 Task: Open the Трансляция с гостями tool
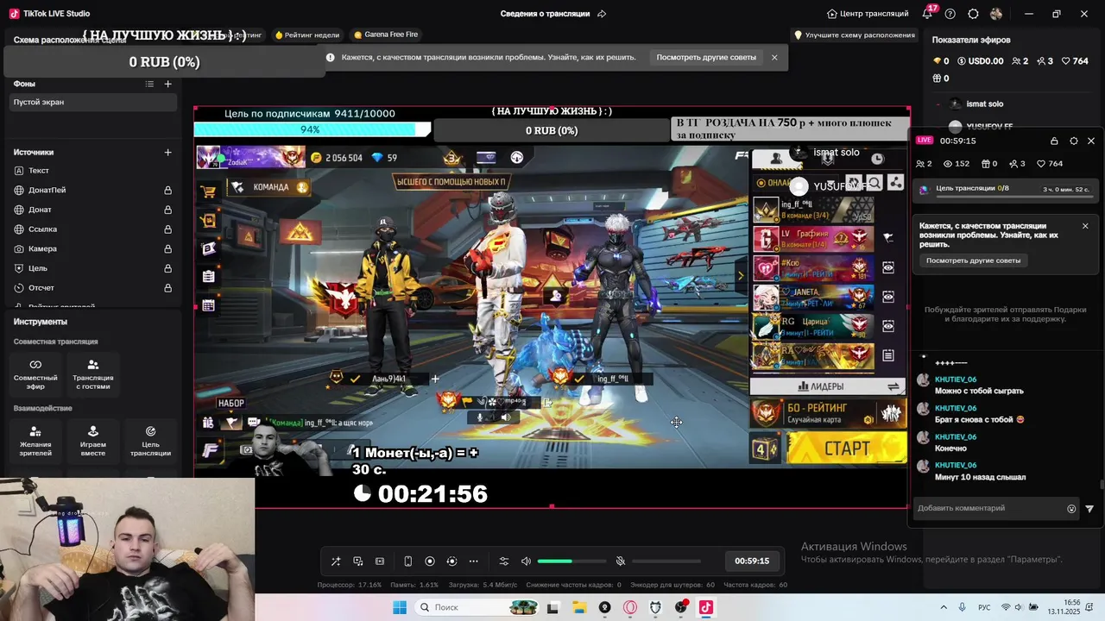[x=93, y=373]
